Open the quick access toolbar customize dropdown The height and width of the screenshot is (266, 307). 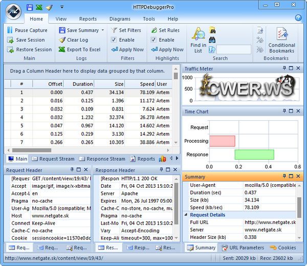[62, 7]
